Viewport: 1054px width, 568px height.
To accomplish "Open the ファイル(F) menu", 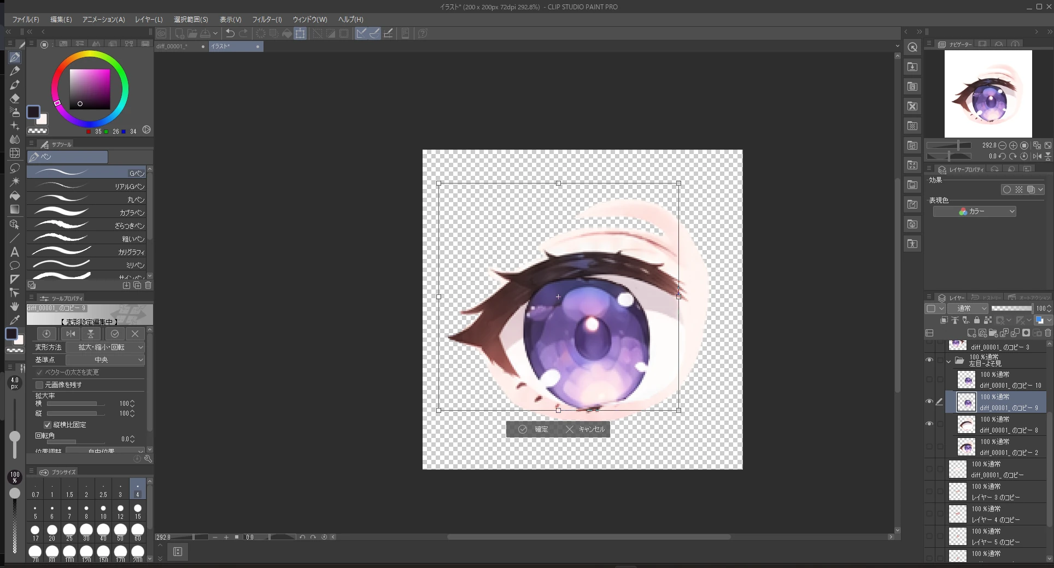I will [x=26, y=20].
